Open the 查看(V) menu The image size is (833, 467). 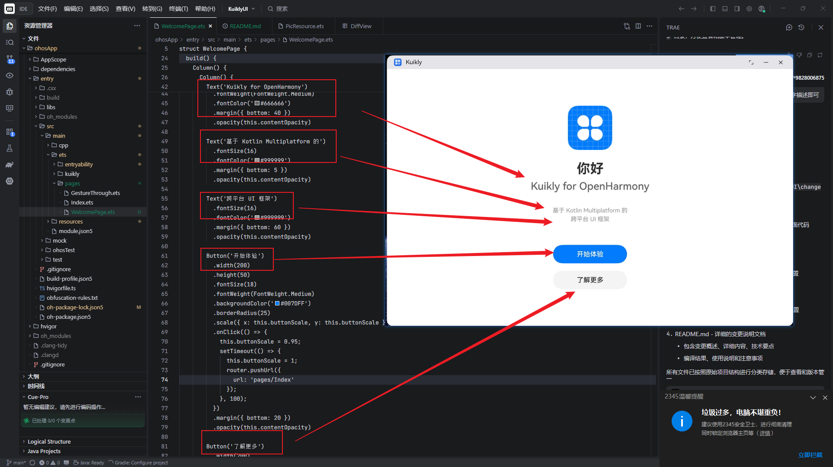point(125,9)
